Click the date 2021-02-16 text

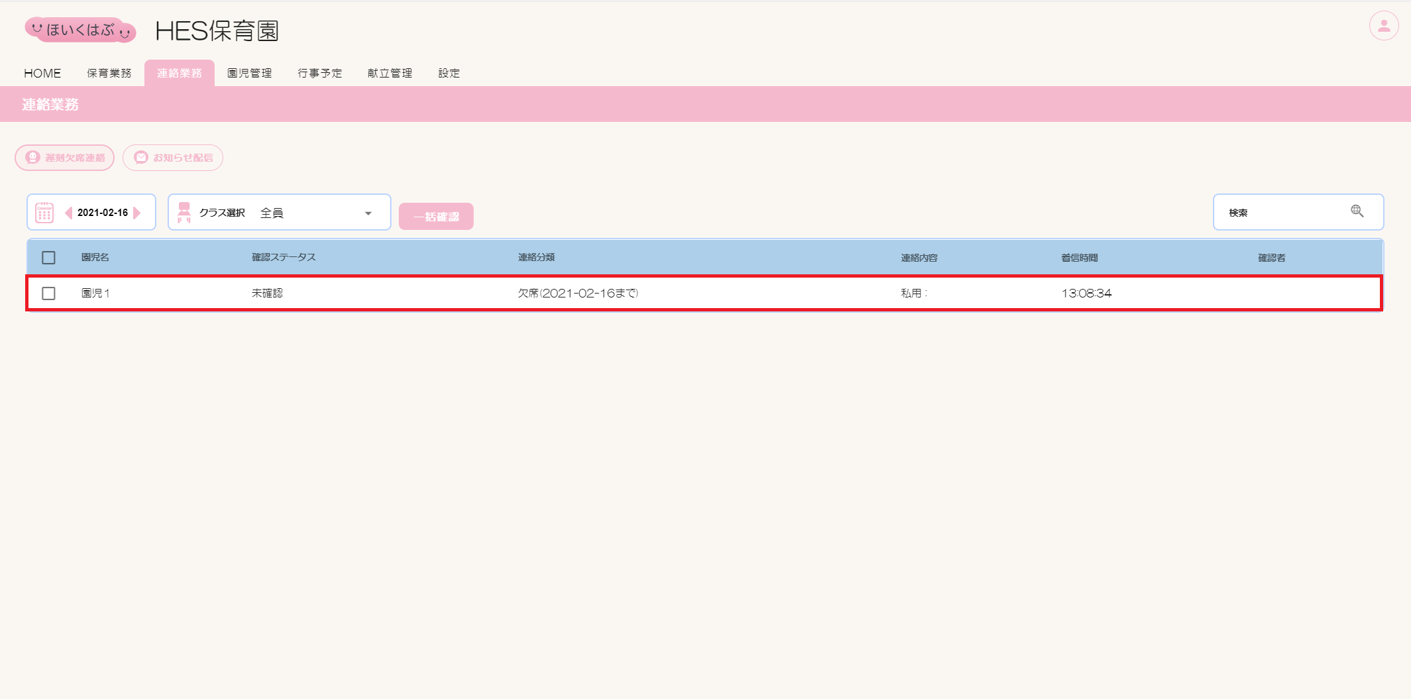click(x=103, y=213)
